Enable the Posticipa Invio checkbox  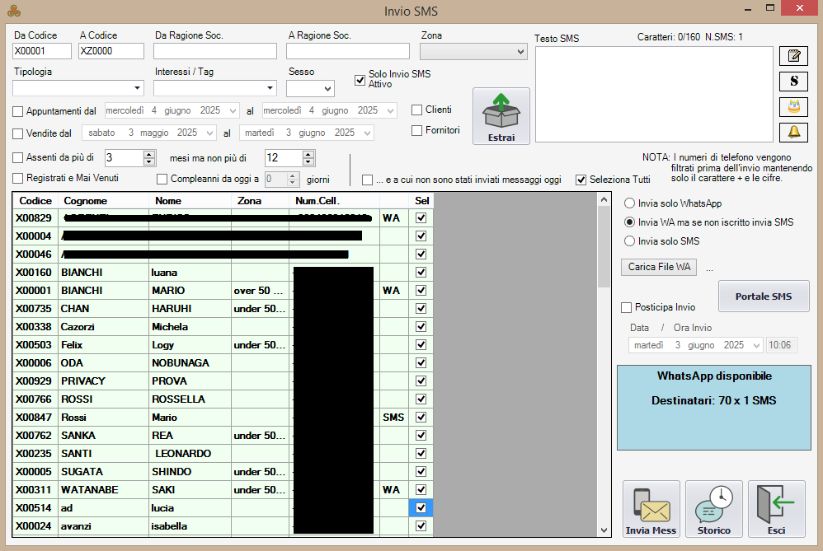[x=626, y=307]
